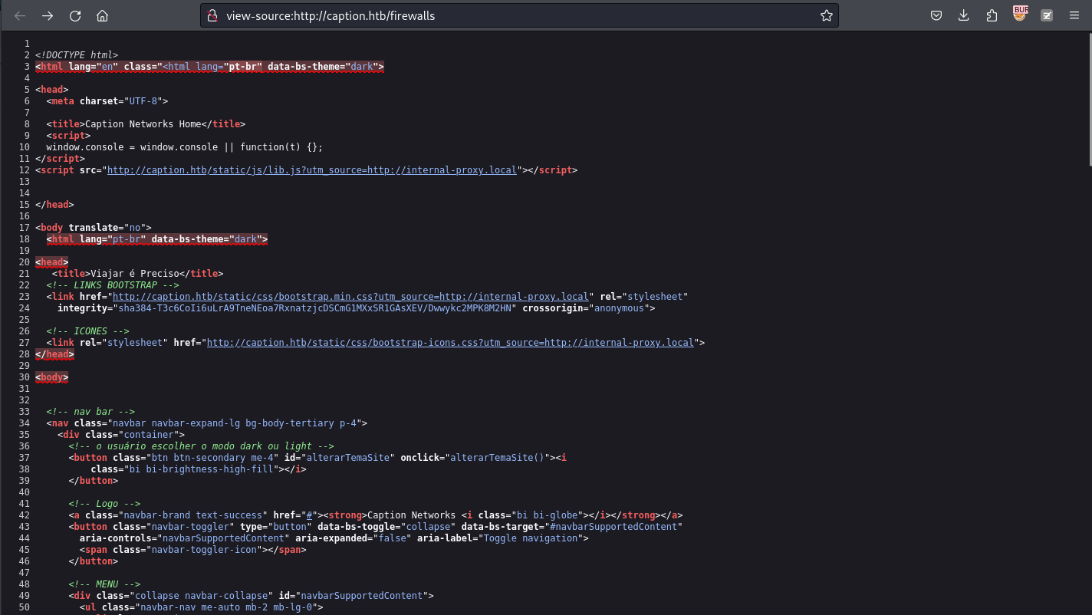This screenshot has height=615, width=1092.
Task: Click '<!DOCTYPE html>' on line 2
Action: pyautogui.click(x=77, y=55)
